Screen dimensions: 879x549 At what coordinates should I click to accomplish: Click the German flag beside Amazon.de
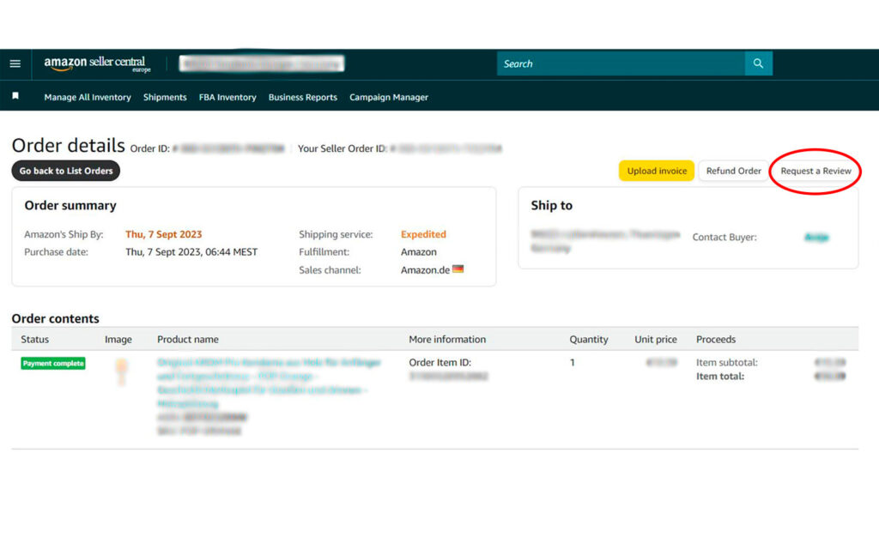[x=458, y=270]
